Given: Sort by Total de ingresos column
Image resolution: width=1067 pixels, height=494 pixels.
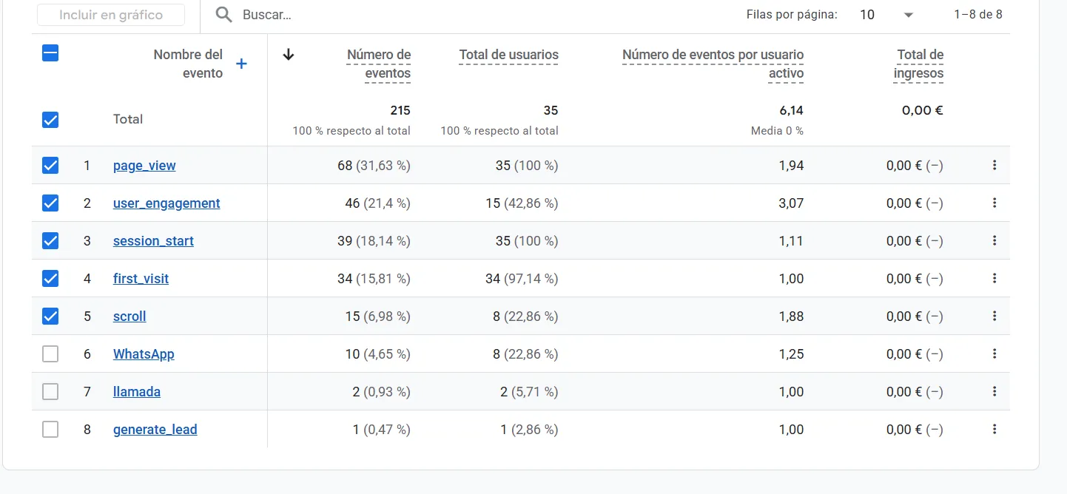Looking at the screenshot, I should pos(918,64).
